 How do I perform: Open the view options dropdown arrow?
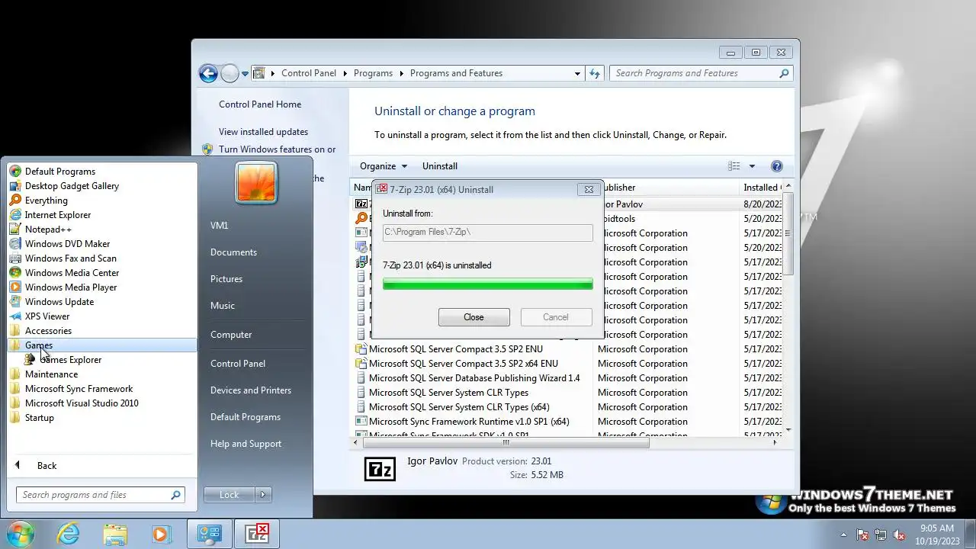752,166
